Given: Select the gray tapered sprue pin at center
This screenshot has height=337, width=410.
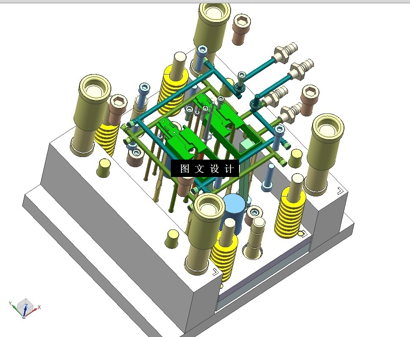Looking at the screenshot, I should 209,122.
